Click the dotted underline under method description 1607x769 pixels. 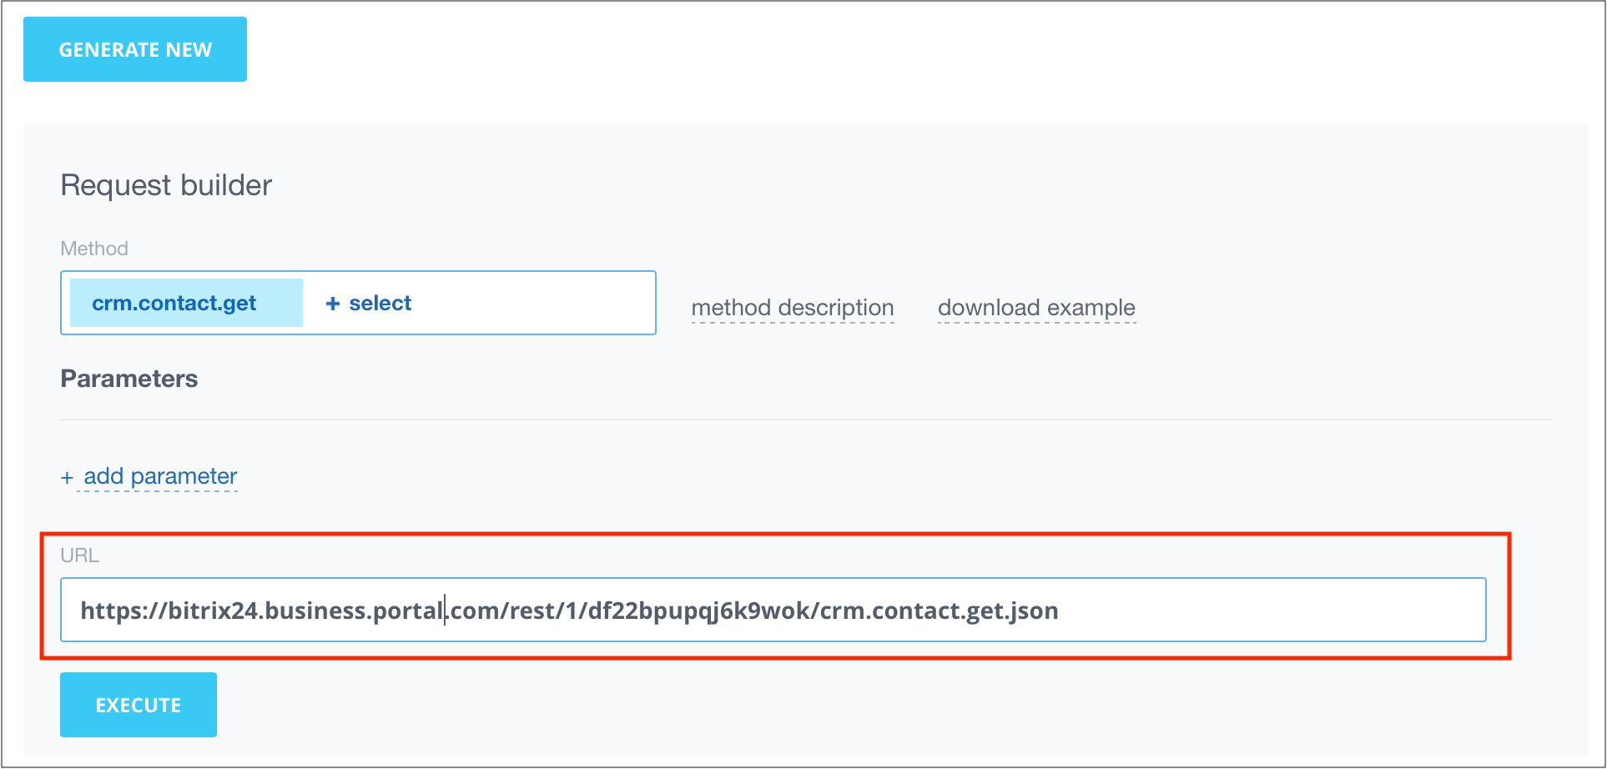[793, 324]
